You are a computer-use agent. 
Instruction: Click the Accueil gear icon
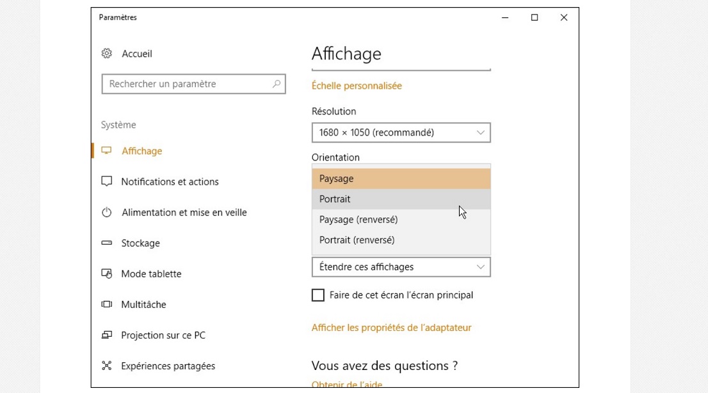tap(107, 54)
